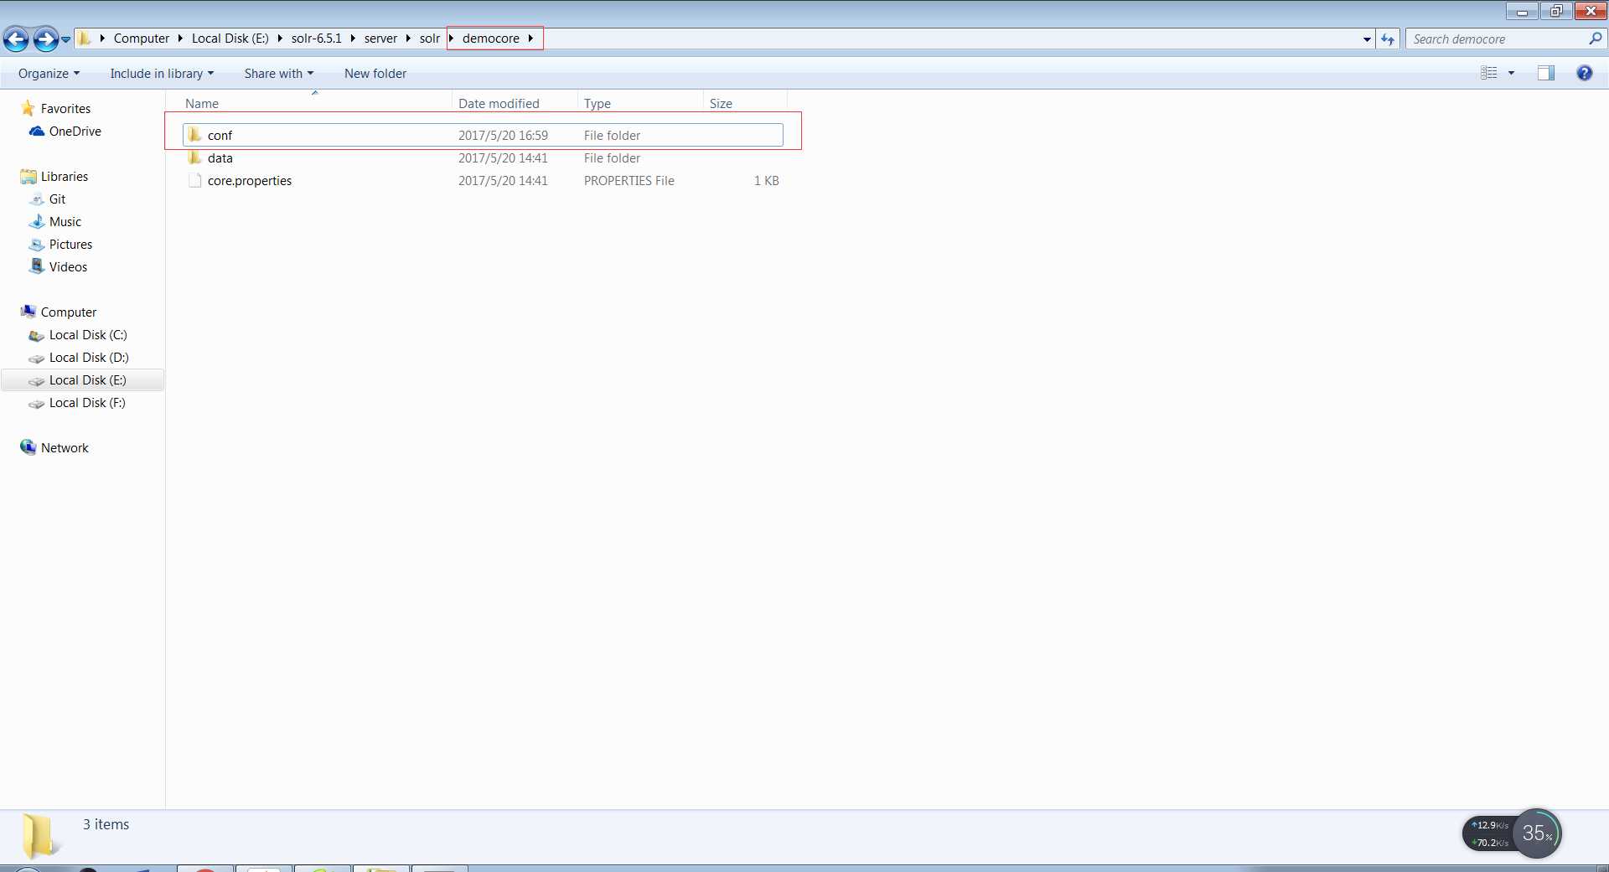Open the More view options dropdown arrow

[1511, 73]
